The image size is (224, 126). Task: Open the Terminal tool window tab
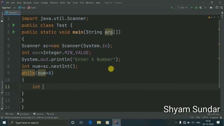tap(38, 114)
